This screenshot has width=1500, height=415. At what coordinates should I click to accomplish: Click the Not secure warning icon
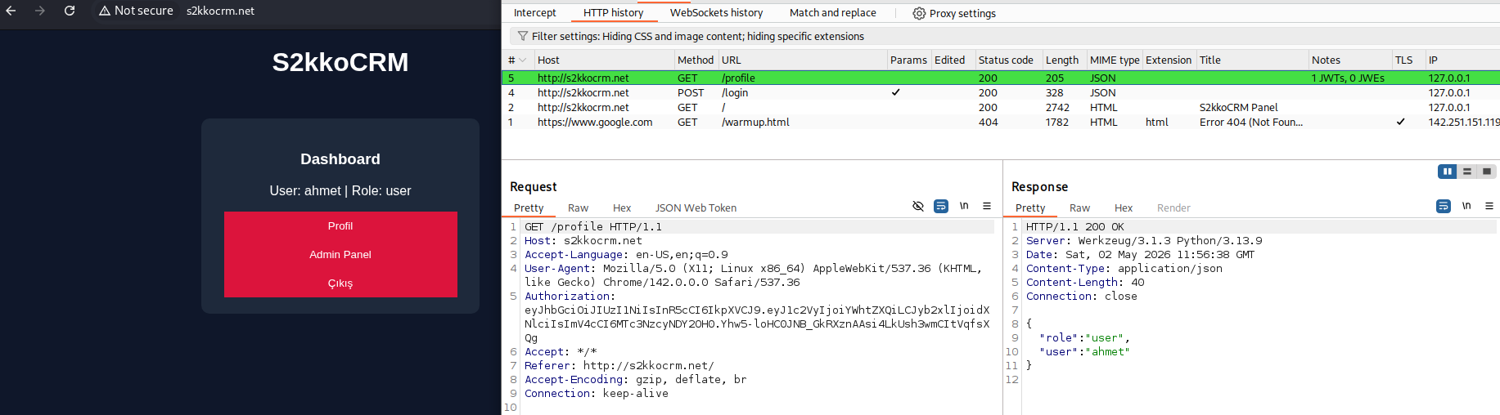pyautogui.click(x=104, y=11)
